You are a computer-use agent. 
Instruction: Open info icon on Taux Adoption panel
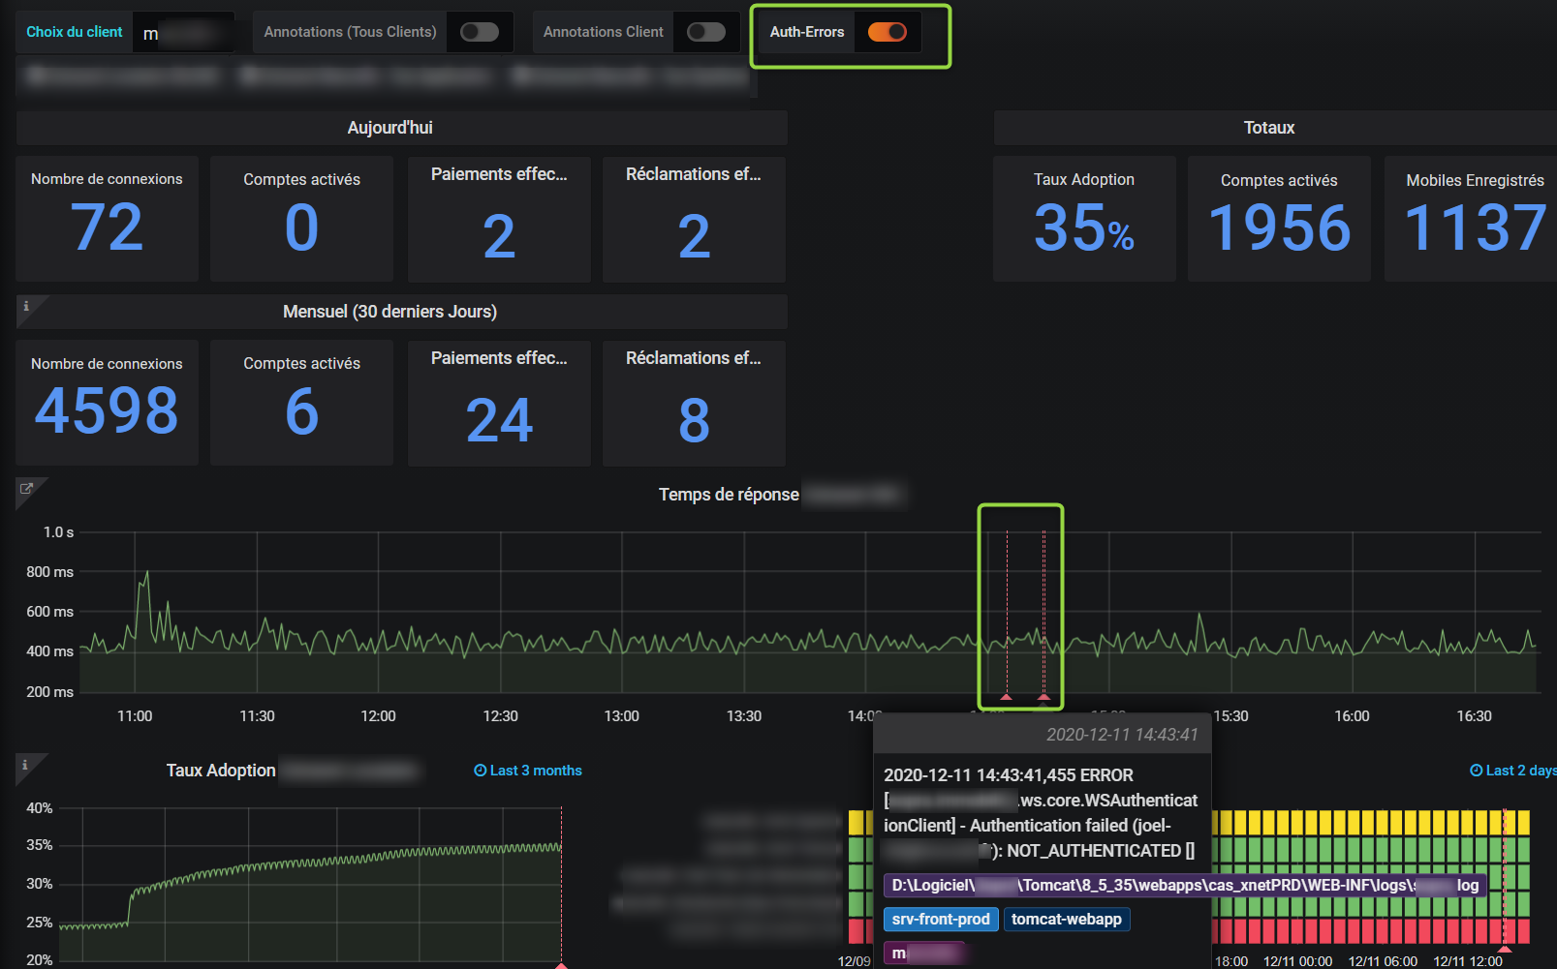click(25, 765)
